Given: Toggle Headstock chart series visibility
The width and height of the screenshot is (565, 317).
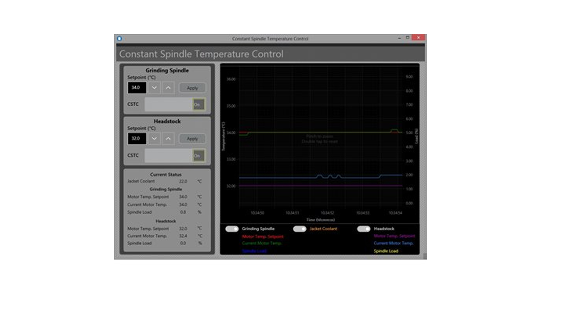Looking at the screenshot, I should (364, 229).
